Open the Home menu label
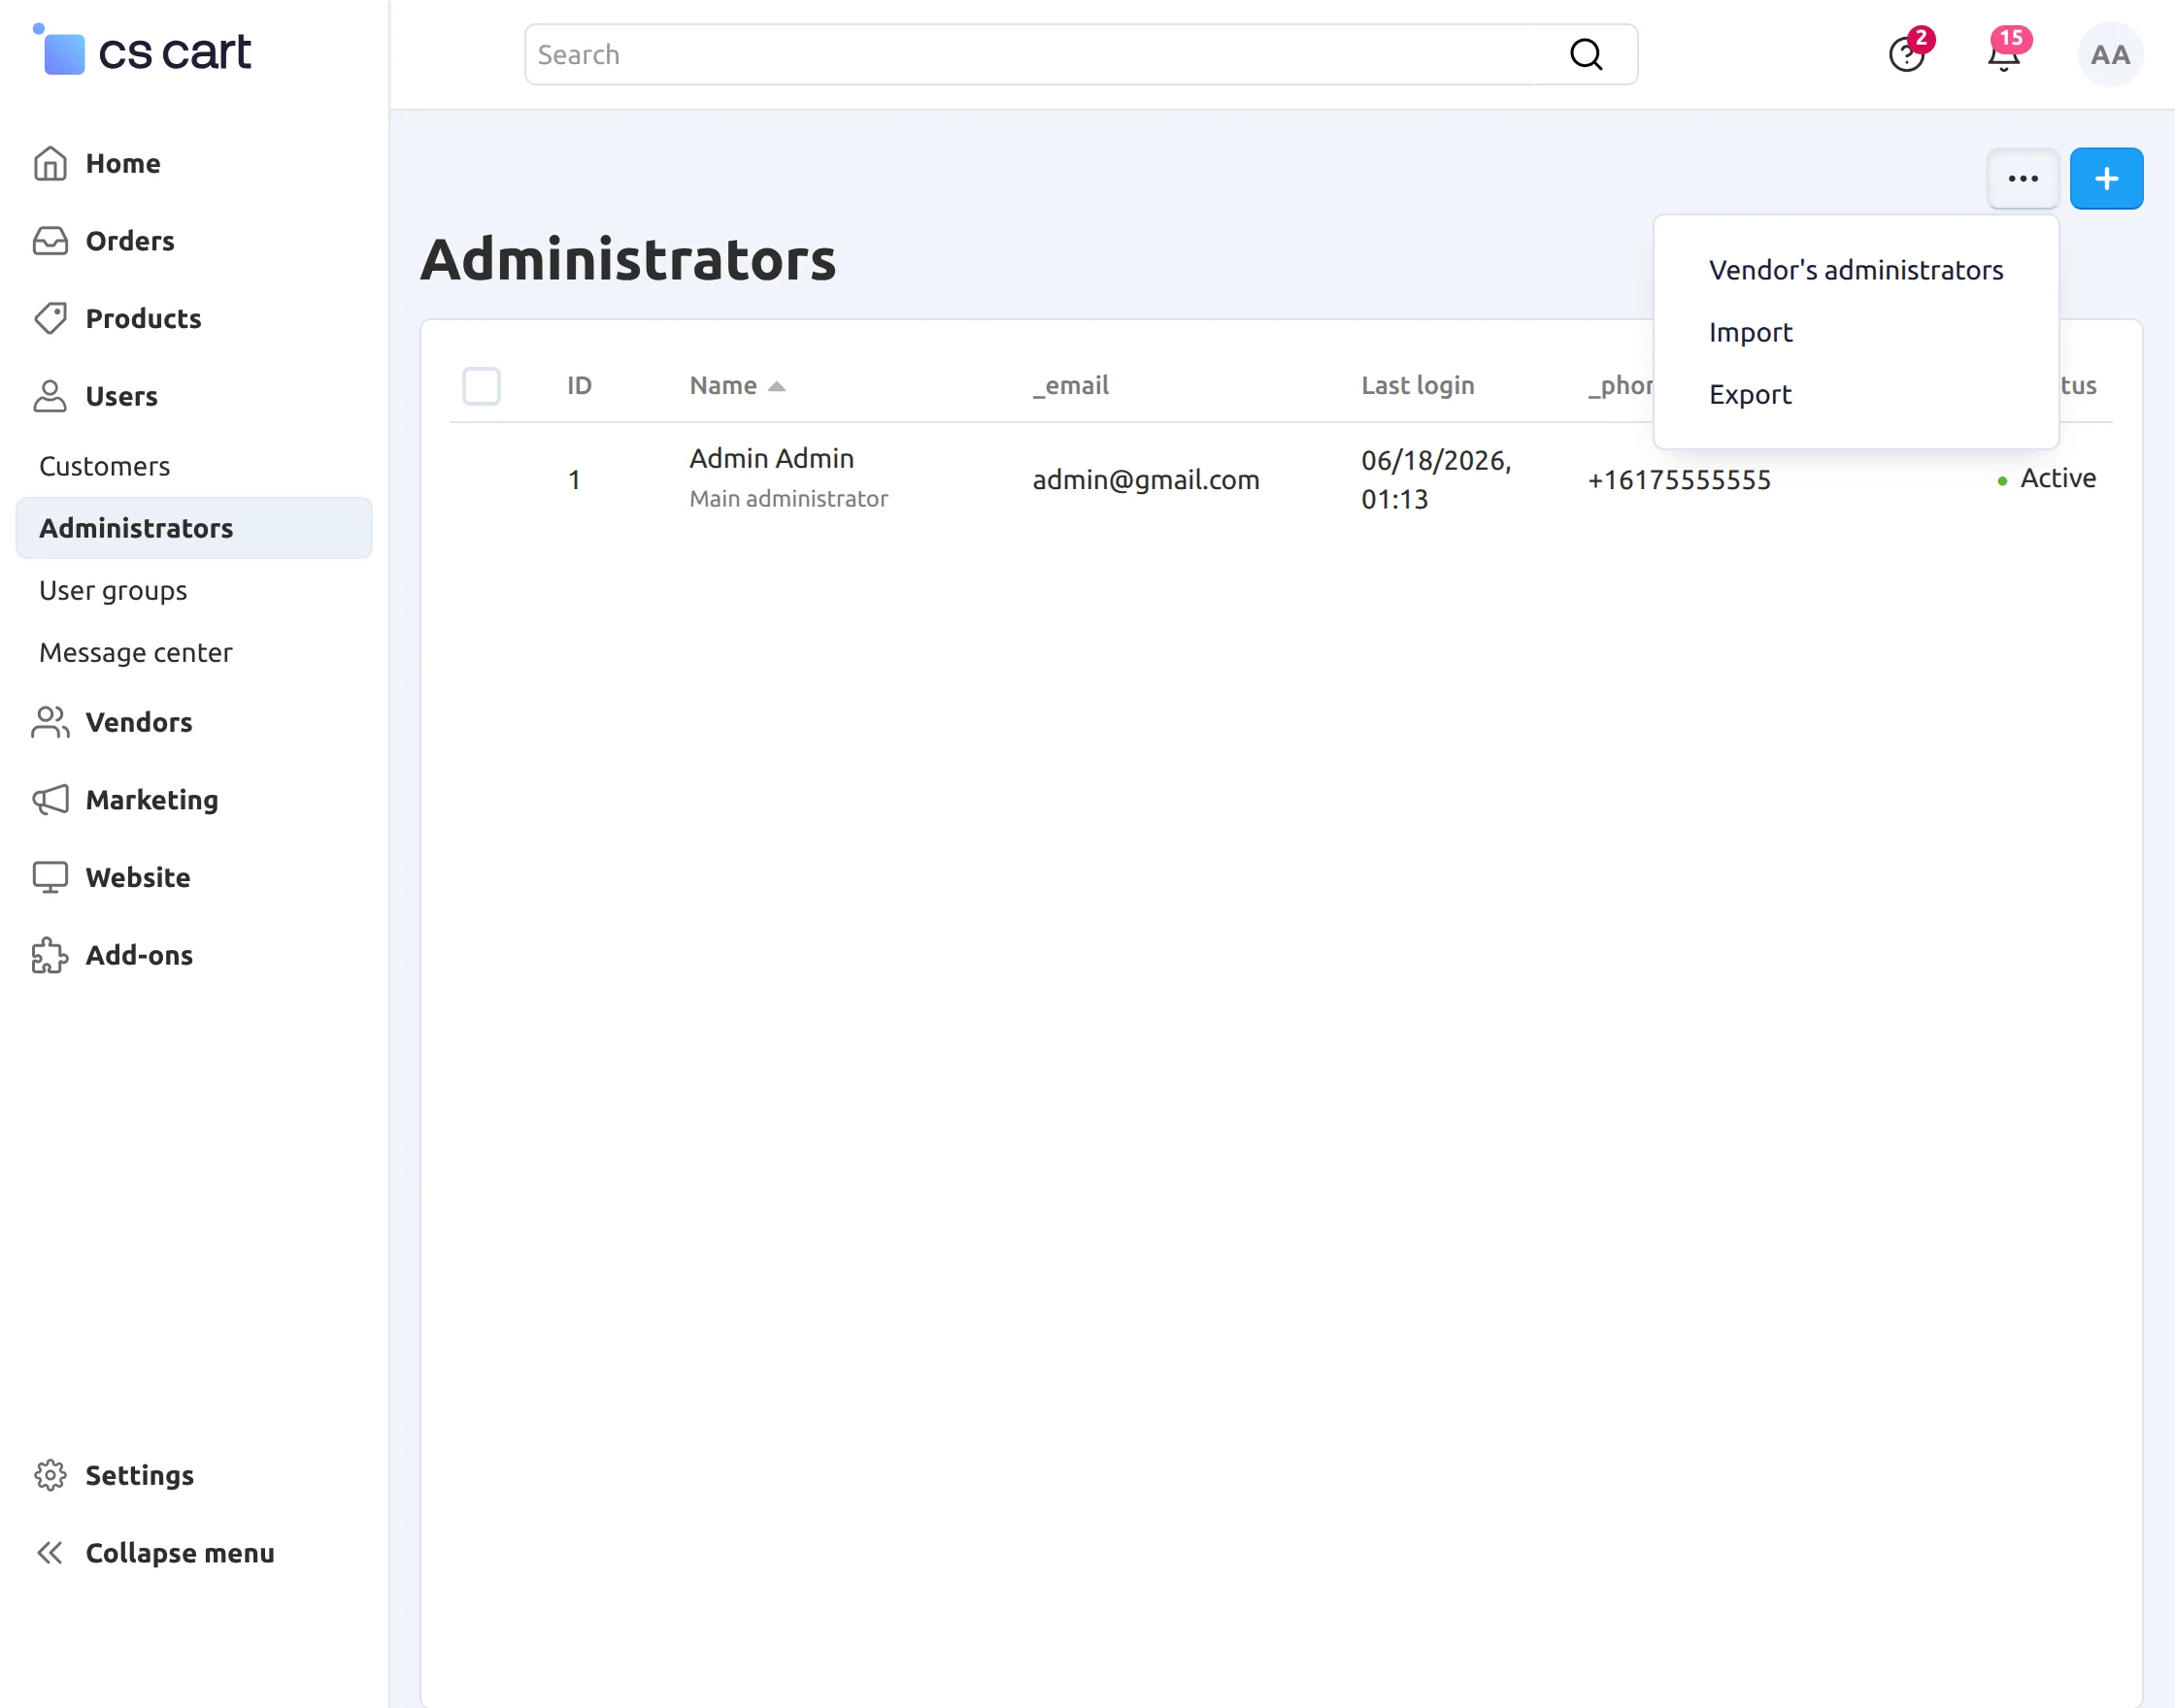 click(123, 163)
